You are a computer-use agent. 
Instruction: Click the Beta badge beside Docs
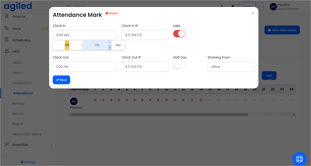point(44,29)
